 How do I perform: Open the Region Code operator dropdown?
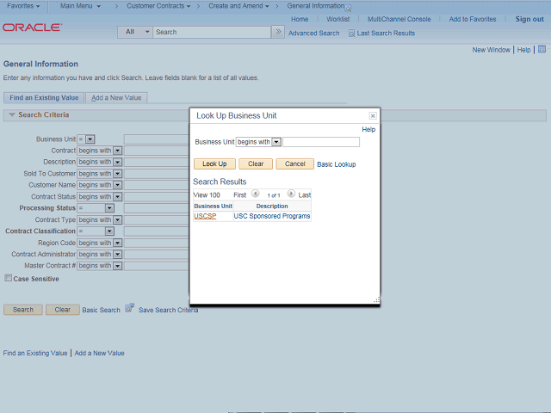pyautogui.click(x=118, y=243)
